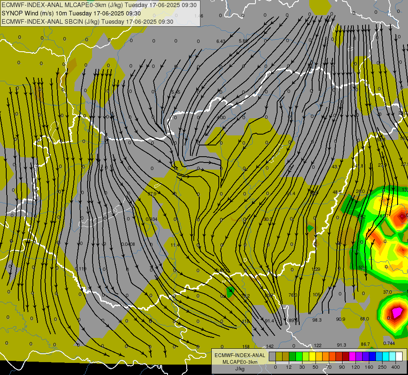Image resolution: width=408 pixels, height=375 pixels.
Task: Click the dark red legend swatch
Action: [346, 356]
